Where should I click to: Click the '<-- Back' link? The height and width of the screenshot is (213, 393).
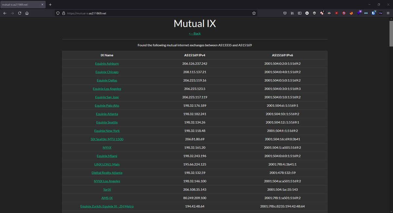(195, 33)
